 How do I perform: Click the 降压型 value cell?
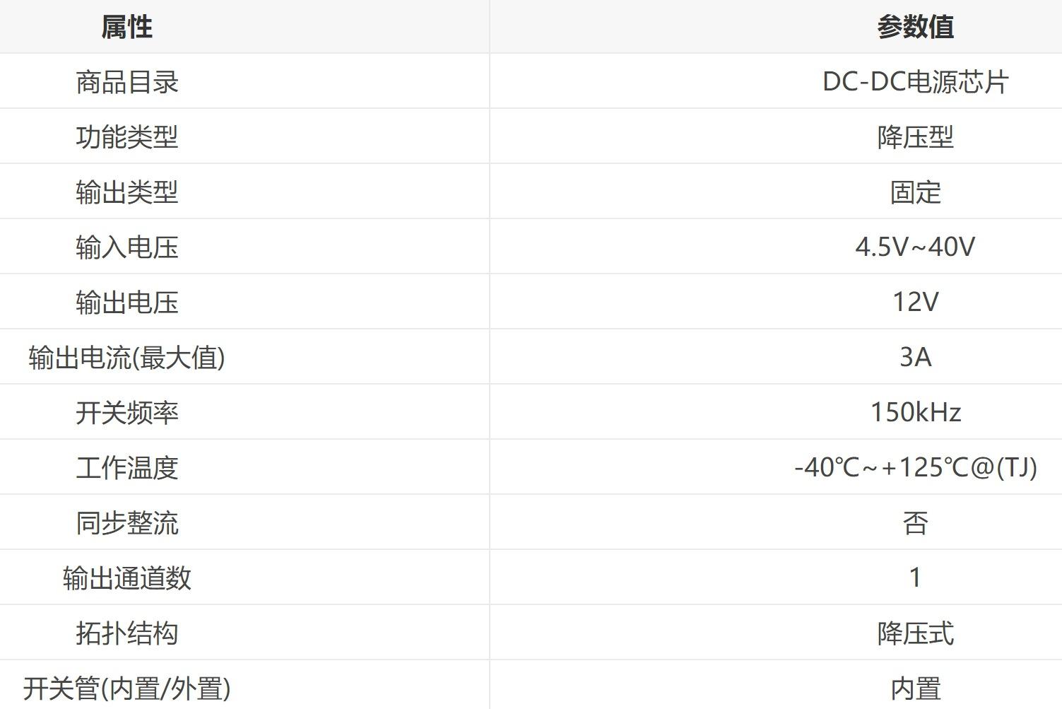tap(915, 137)
